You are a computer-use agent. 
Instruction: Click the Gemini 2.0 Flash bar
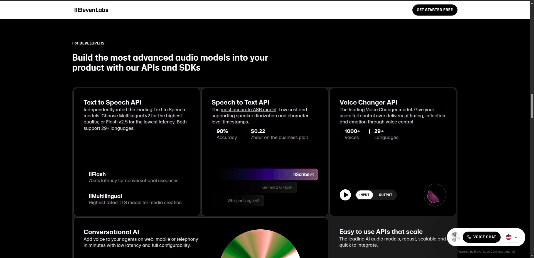coord(257,187)
